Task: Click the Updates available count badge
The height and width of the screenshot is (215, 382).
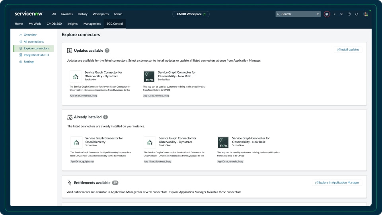Action: pos(107,51)
